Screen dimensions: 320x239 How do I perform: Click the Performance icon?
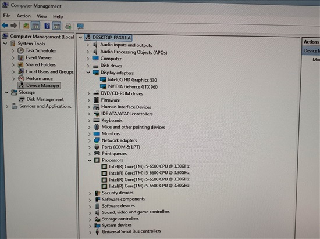(x=21, y=78)
